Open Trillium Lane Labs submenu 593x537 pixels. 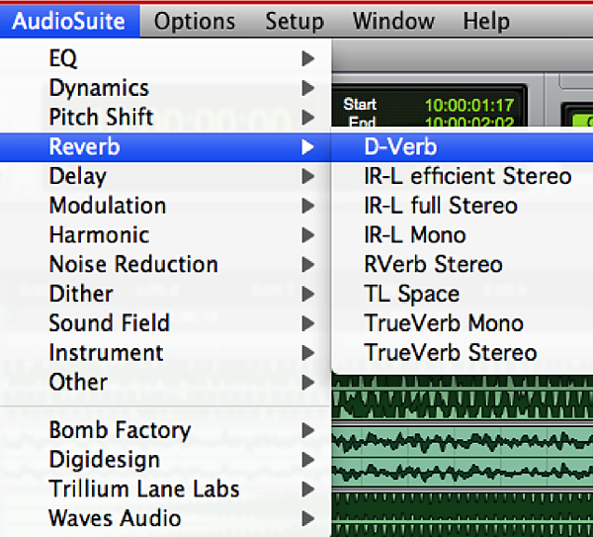tap(165, 489)
